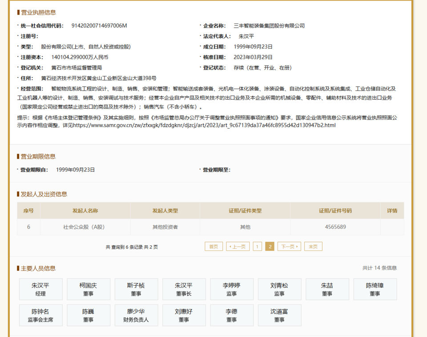The image size is (427, 337).
Task: Click 营业期限信息 section heading
Action: pyautogui.click(x=38, y=156)
